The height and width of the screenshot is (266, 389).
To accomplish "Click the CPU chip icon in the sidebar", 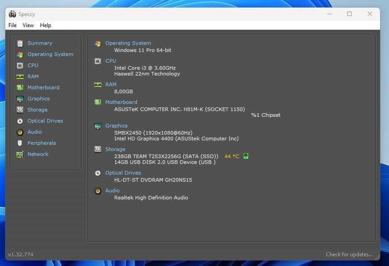I will point(20,65).
